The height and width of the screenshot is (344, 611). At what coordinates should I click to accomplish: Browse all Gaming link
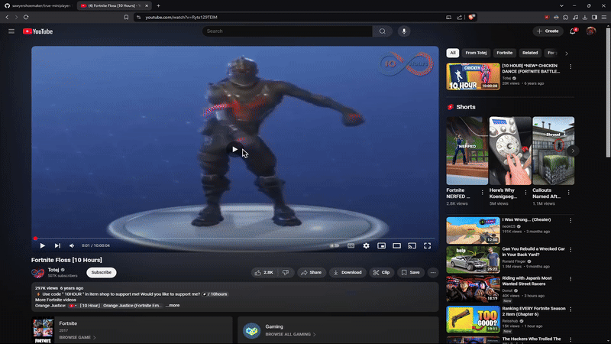pos(290,334)
